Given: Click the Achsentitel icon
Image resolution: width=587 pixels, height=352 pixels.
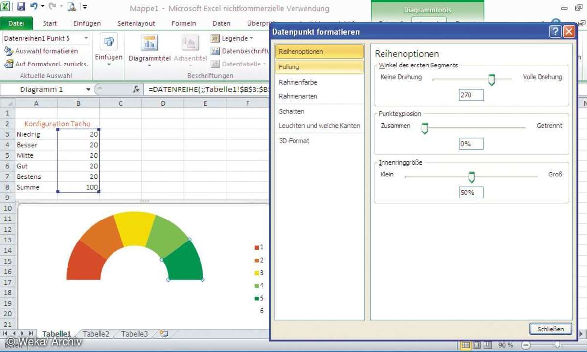Looking at the screenshot, I should 190,43.
